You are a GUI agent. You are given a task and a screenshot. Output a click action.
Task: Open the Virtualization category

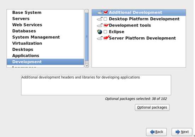click(x=45, y=43)
